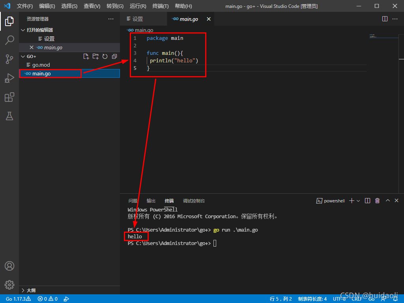Open the Manage gear icon

pyautogui.click(x=9, y=285)
